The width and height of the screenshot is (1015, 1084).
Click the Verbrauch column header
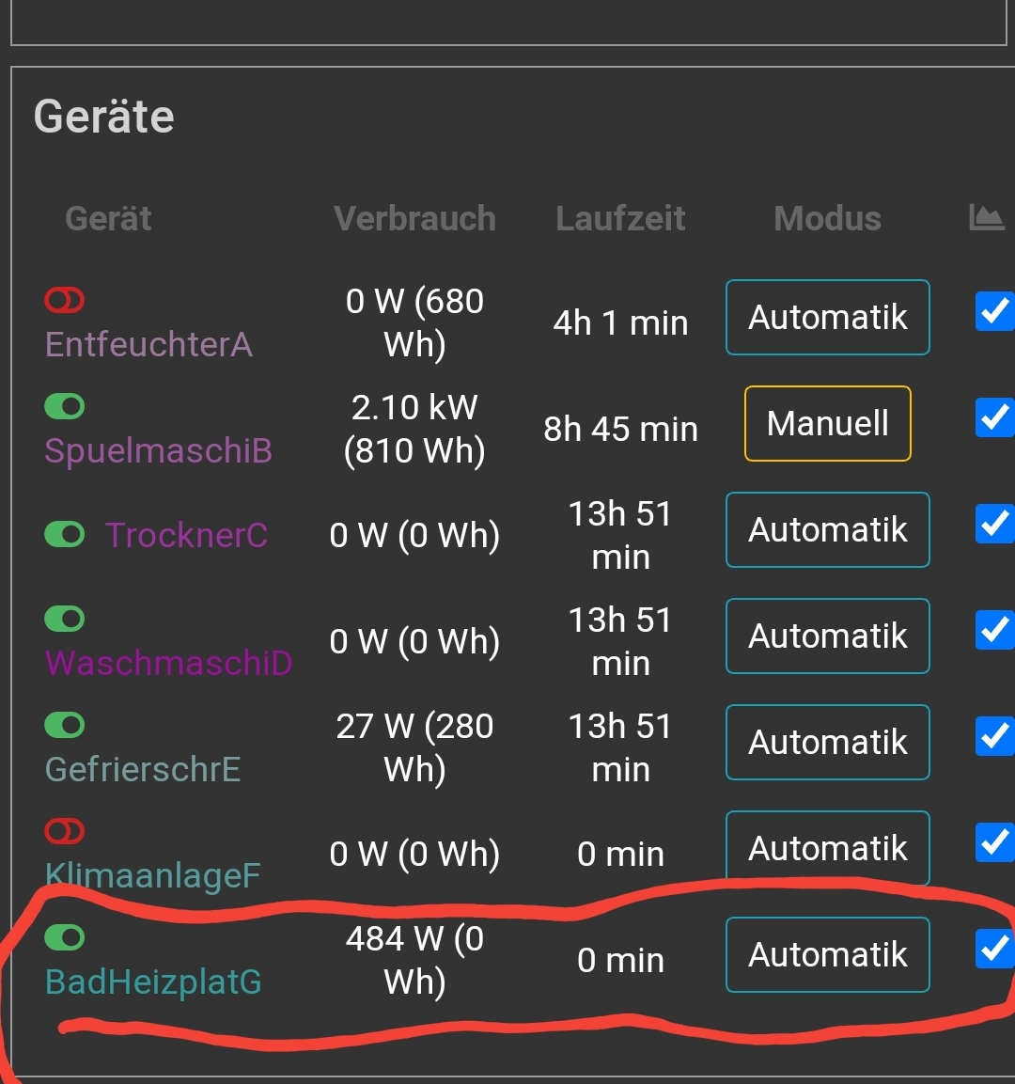tap(414, 219)
